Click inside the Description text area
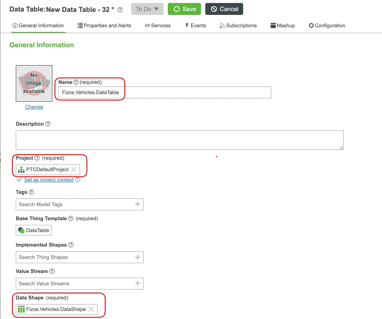Screen dimensions: 382x319 180,140
